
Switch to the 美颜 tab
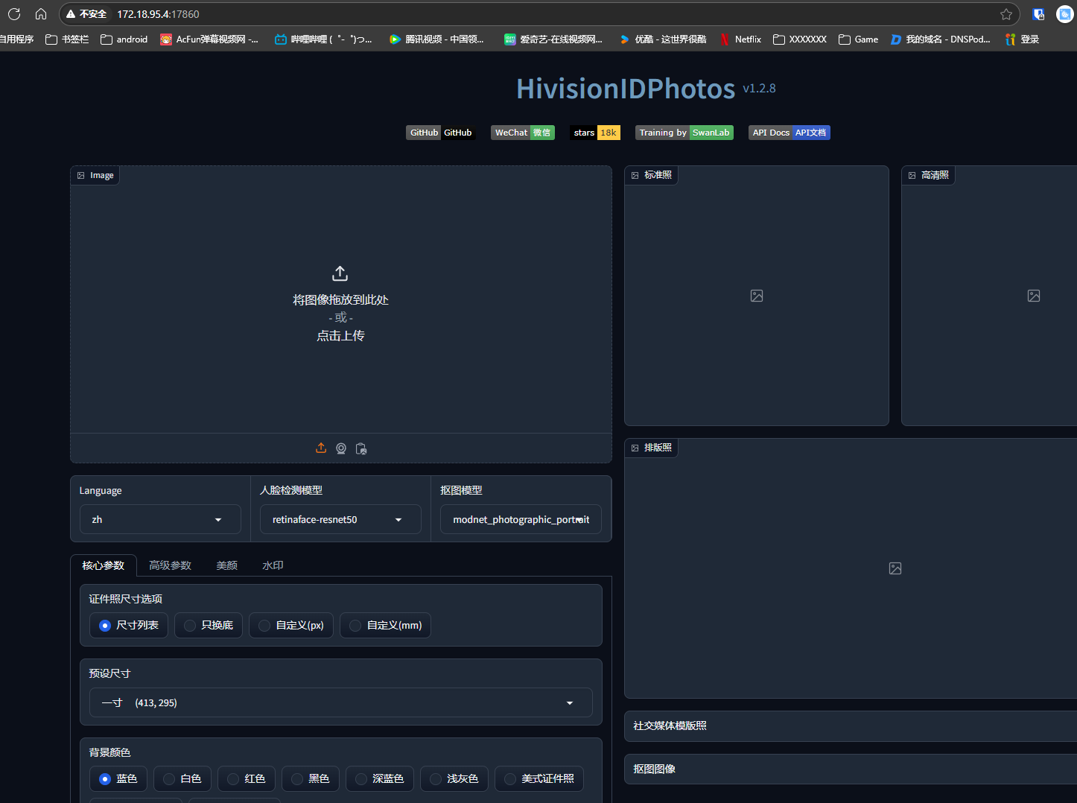coord(227,565)
